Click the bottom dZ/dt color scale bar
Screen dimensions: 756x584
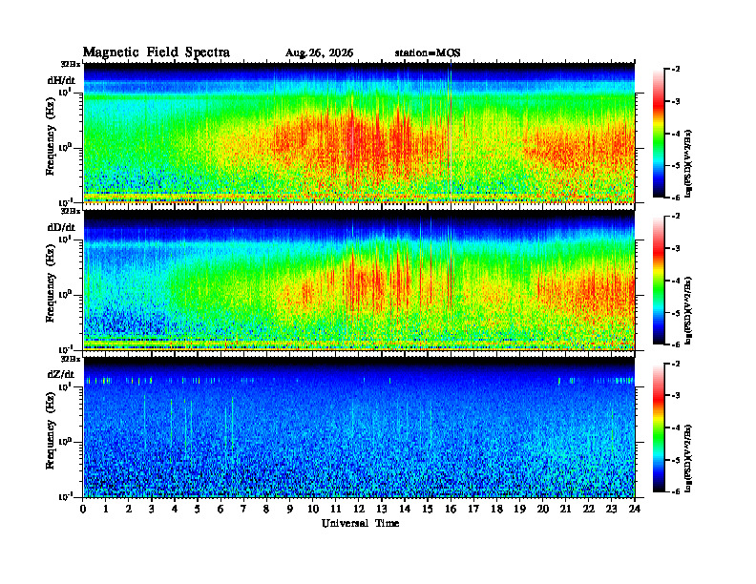659,428
